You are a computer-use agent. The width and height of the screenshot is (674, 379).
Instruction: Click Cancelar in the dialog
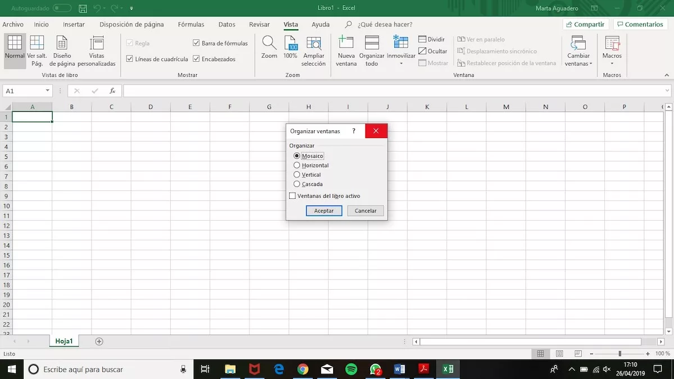[366, 211]
